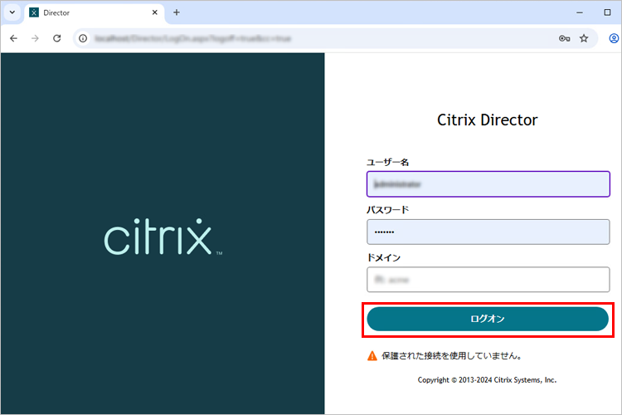Select the Director browser tab
622x415 pixels.
pyautogui.click(x=83, y=12)
